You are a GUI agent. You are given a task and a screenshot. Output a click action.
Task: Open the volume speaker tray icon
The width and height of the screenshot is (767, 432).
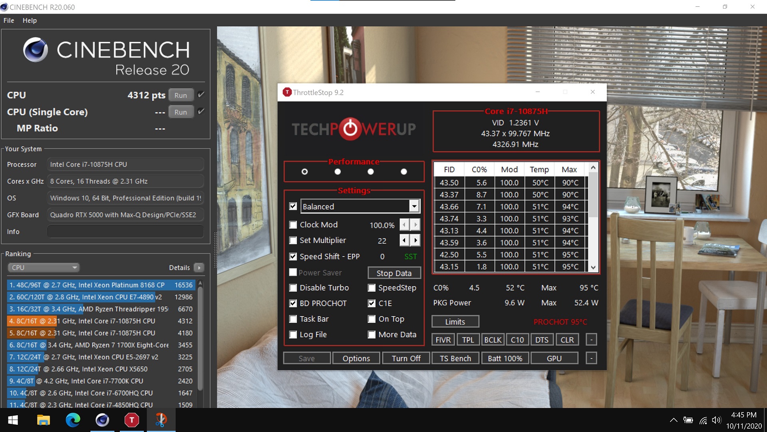coord(717,420)
